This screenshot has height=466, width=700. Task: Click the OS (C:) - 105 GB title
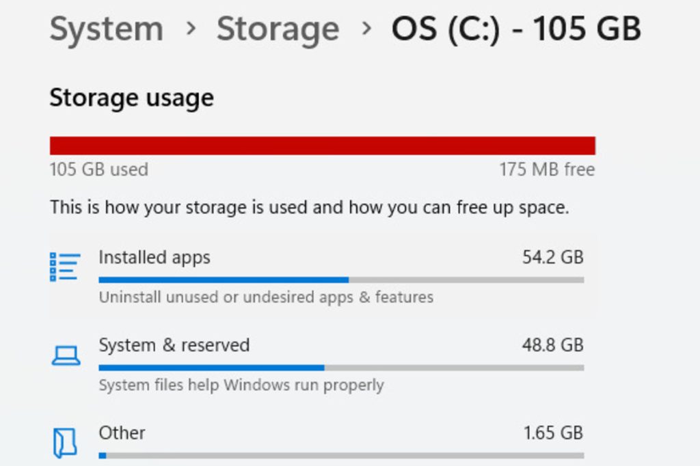point(516,29)
